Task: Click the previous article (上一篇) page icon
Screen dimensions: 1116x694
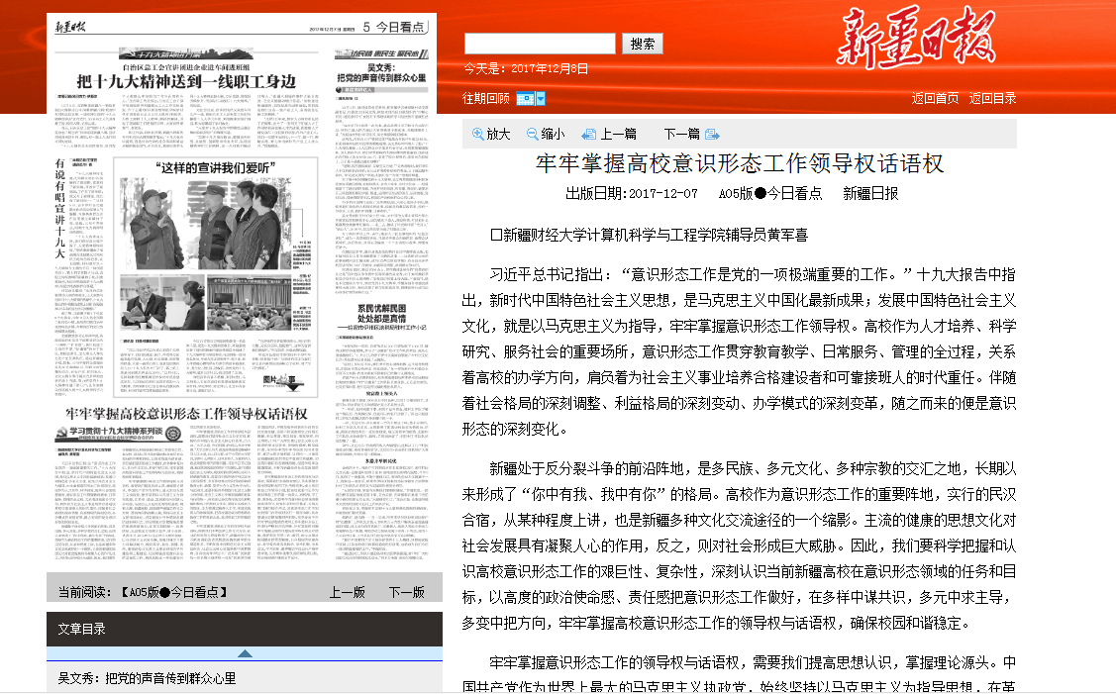Action: coord(589,135)
